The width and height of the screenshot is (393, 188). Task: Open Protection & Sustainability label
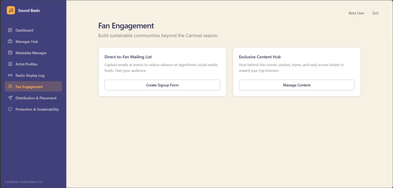click(x=37, y=109)
